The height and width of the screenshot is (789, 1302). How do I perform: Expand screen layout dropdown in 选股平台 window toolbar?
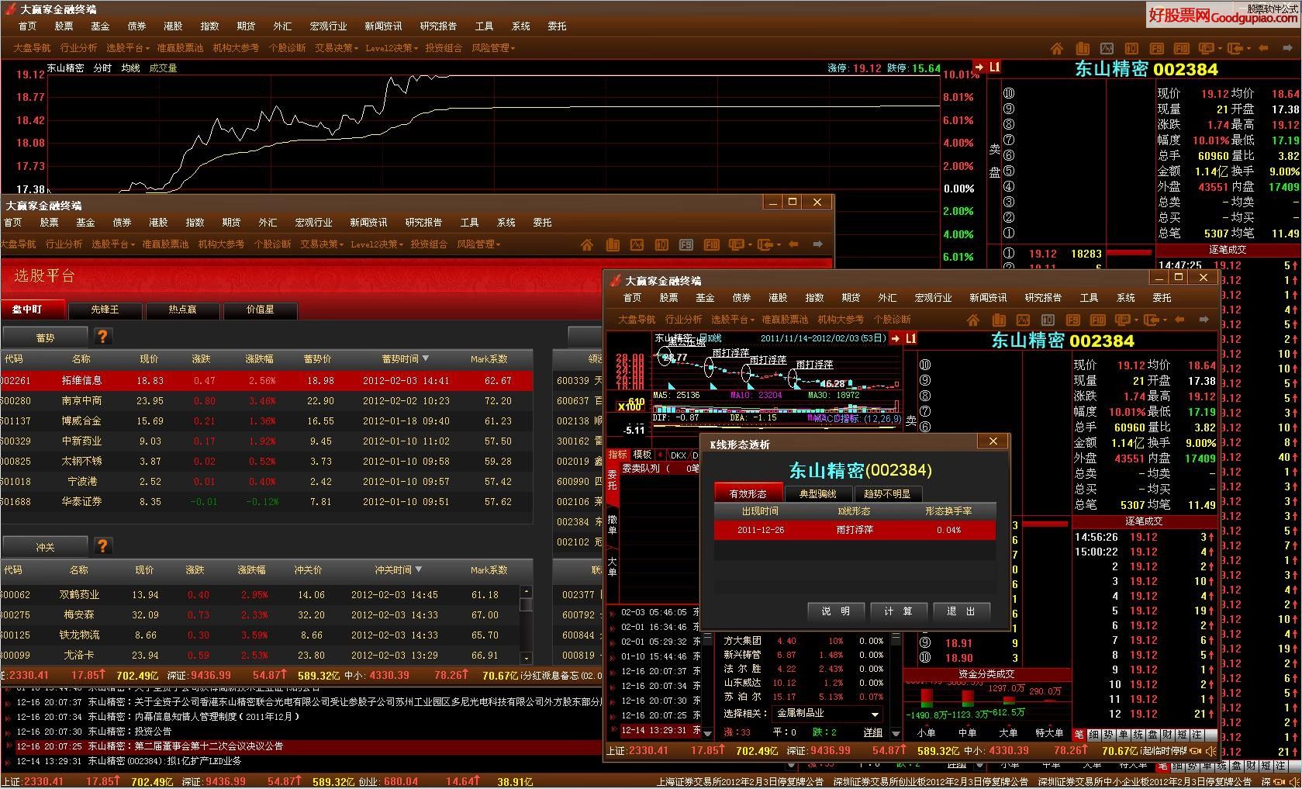[x=750, y=245]
